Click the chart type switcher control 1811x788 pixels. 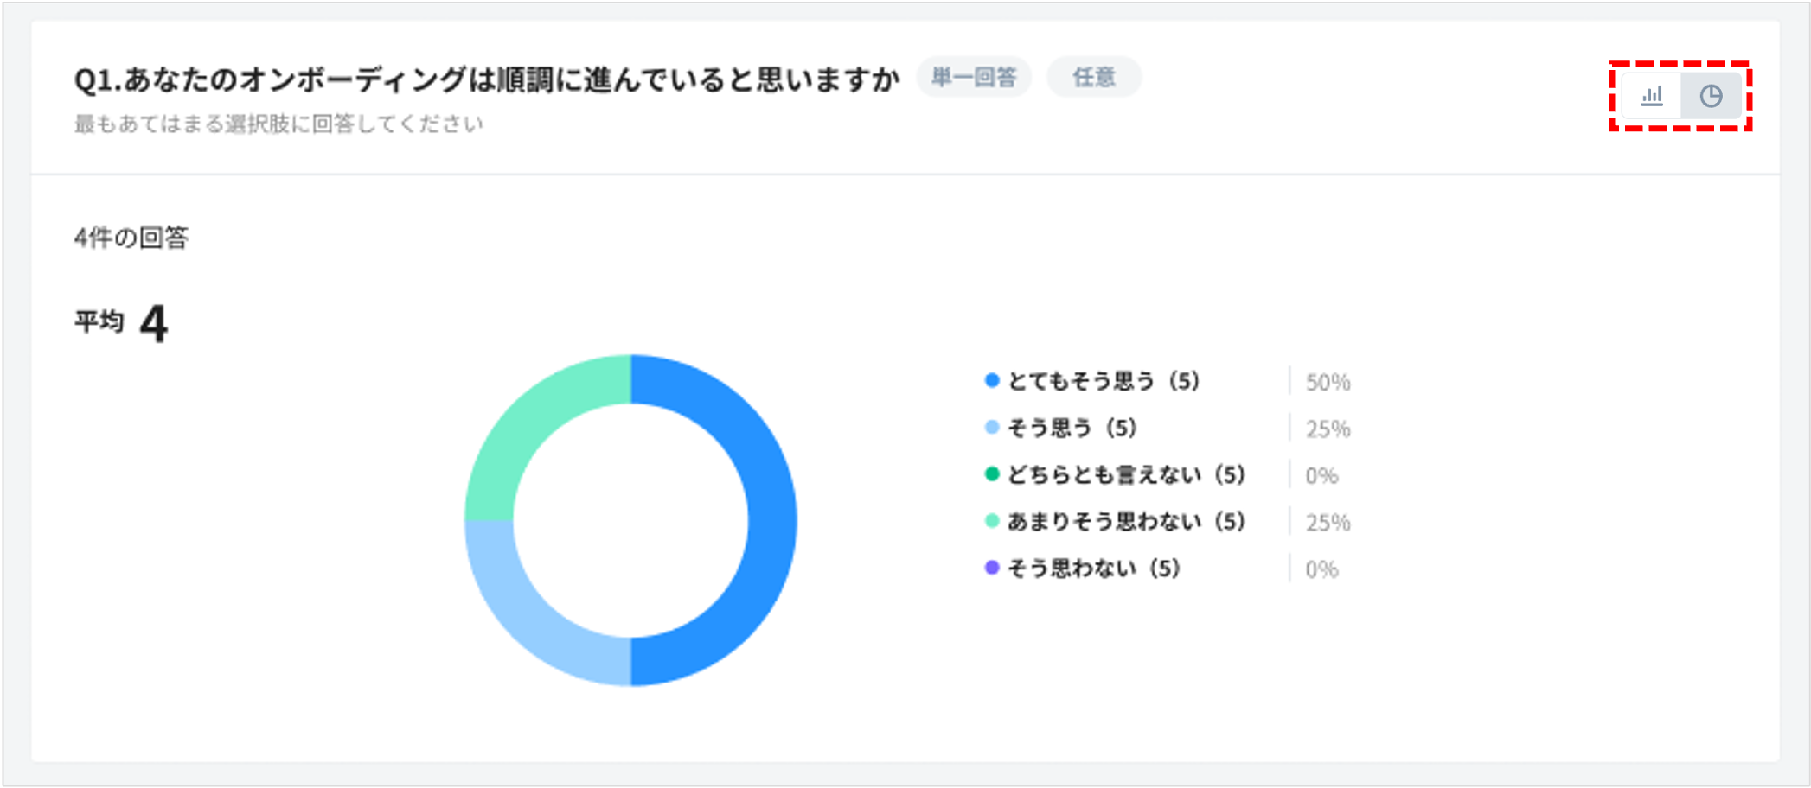[1681, 96]
